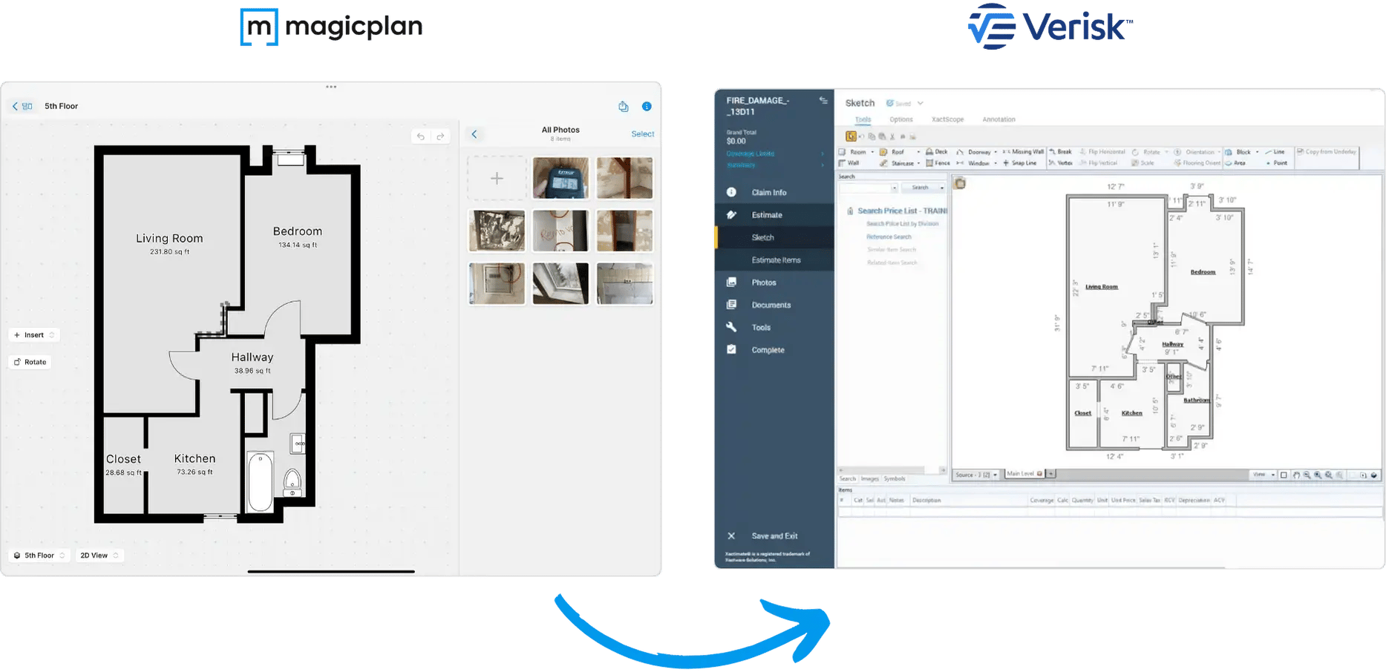Screen dimensions: 1386x672
Task: Go back from All Photos panel
Action: click(474, 134)
